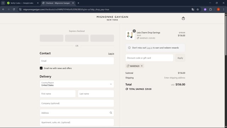Image resolution: width=227 pixels, height=128 pixels.
Task: Click the browser forward arrow
Action: (x=9, y=10)
